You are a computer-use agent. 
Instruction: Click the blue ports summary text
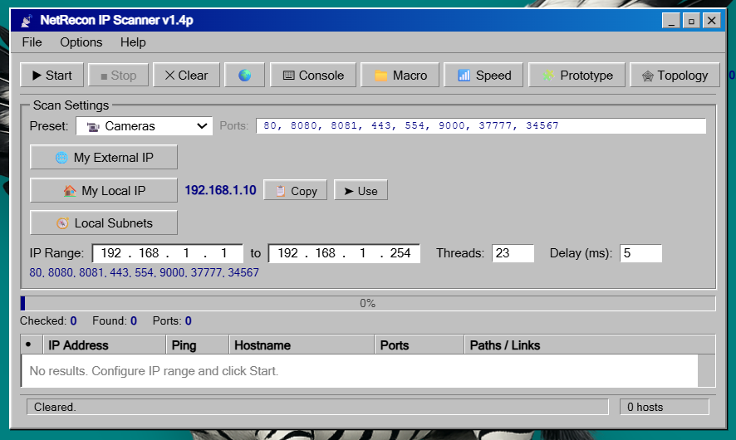[144, 272]
